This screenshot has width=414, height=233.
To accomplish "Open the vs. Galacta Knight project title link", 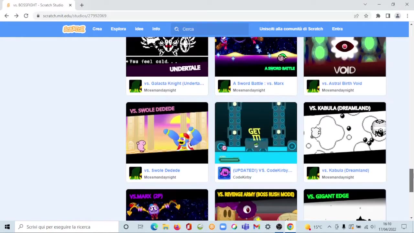I will coord(174,83).
